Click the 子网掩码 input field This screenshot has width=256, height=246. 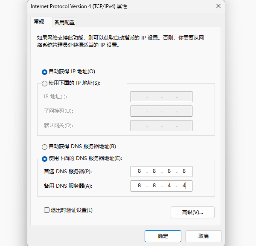click(x=161, y=111)
